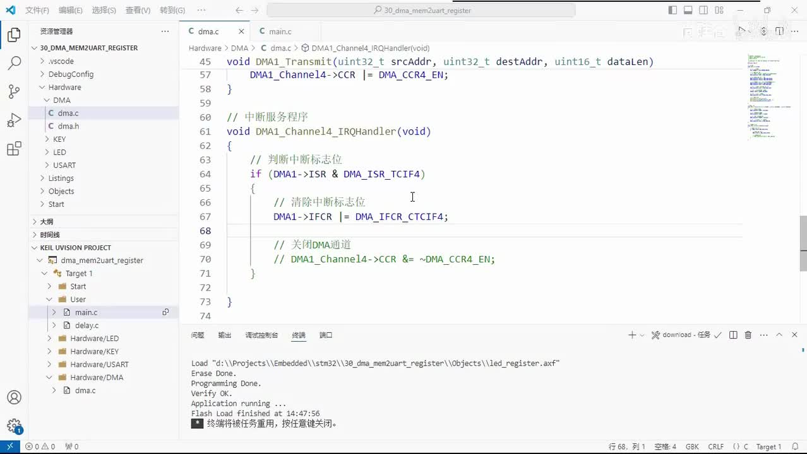Expand the Objects folder
The height and width of the screenshot is (454, 807).
click(61, 191)
